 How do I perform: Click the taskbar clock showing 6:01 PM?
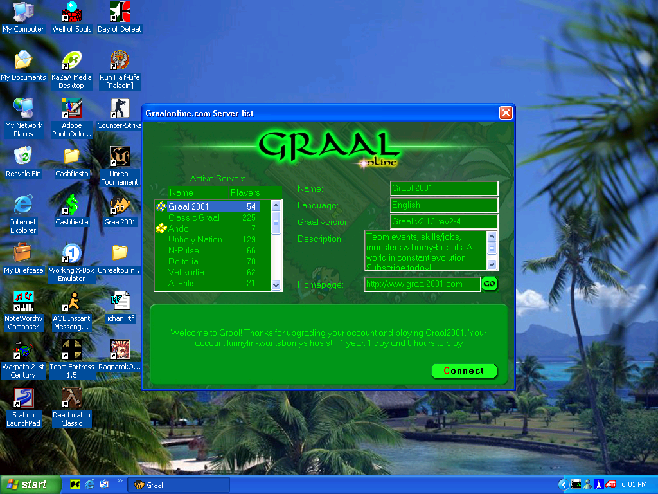click(x=634, y=485)
